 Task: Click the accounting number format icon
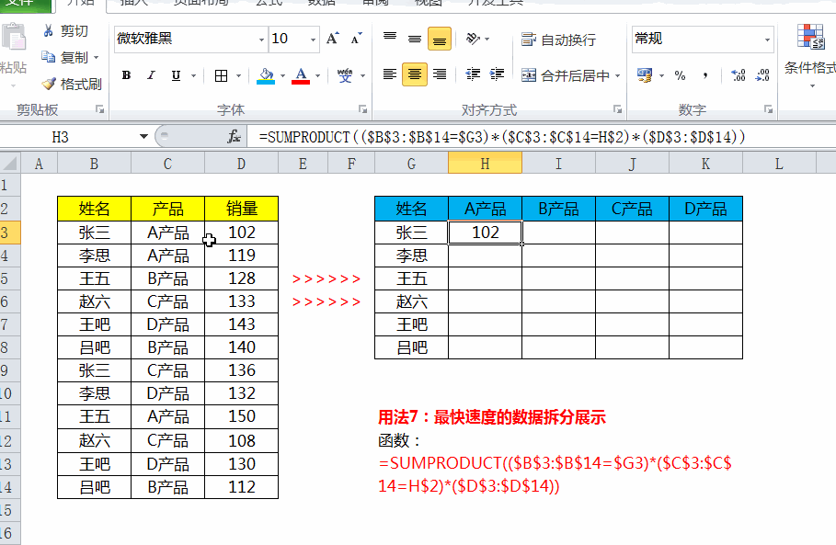point(645,75)
